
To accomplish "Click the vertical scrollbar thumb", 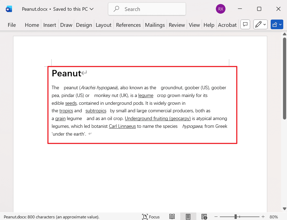I will click(284, 79).
